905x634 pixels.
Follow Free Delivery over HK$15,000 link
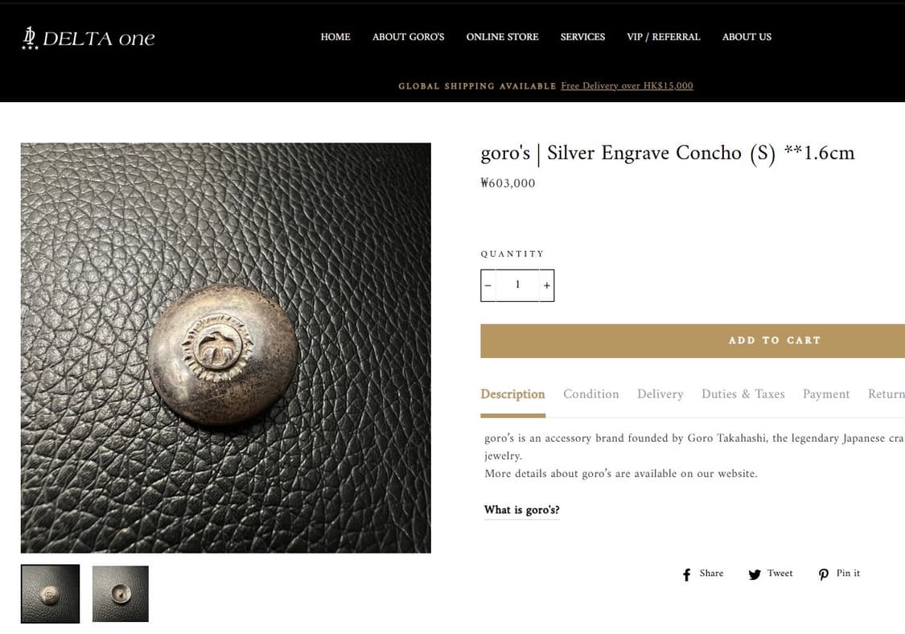[x=627, y=86]
